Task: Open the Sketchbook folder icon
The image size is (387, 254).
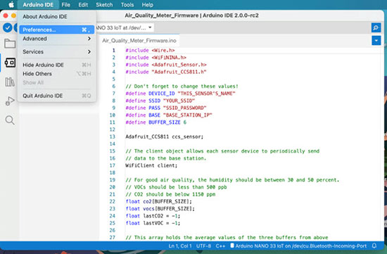Action: point(10,44)
